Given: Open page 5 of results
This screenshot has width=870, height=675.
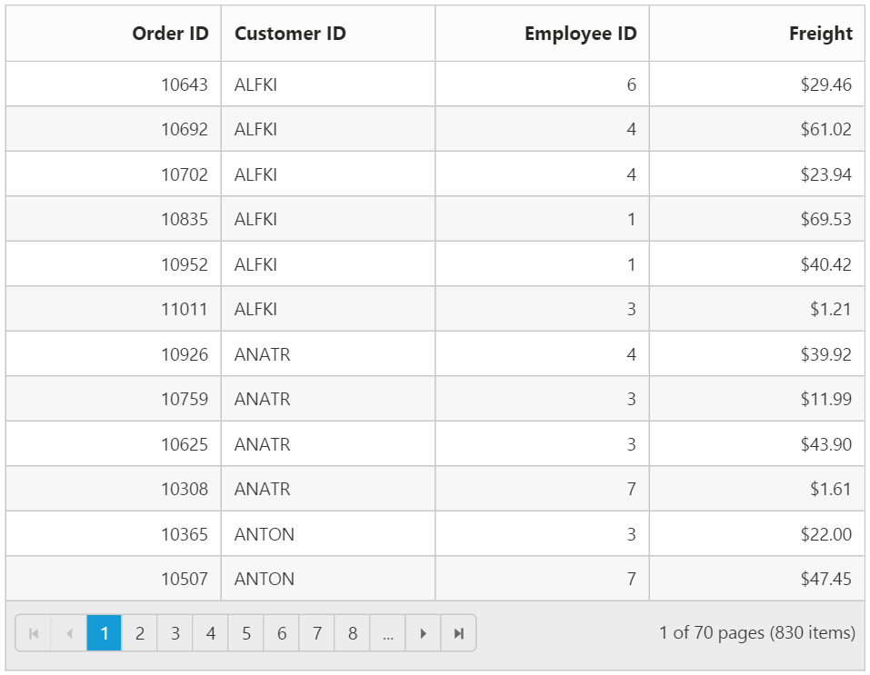Looking at the screenshot, I should [245, 633].
